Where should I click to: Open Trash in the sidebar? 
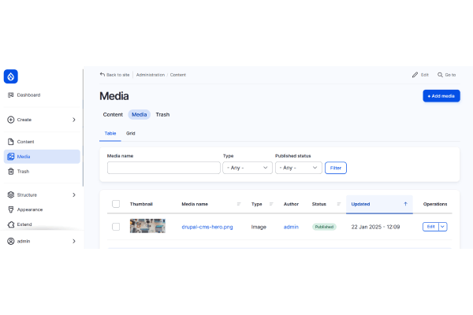click(23, 171)
